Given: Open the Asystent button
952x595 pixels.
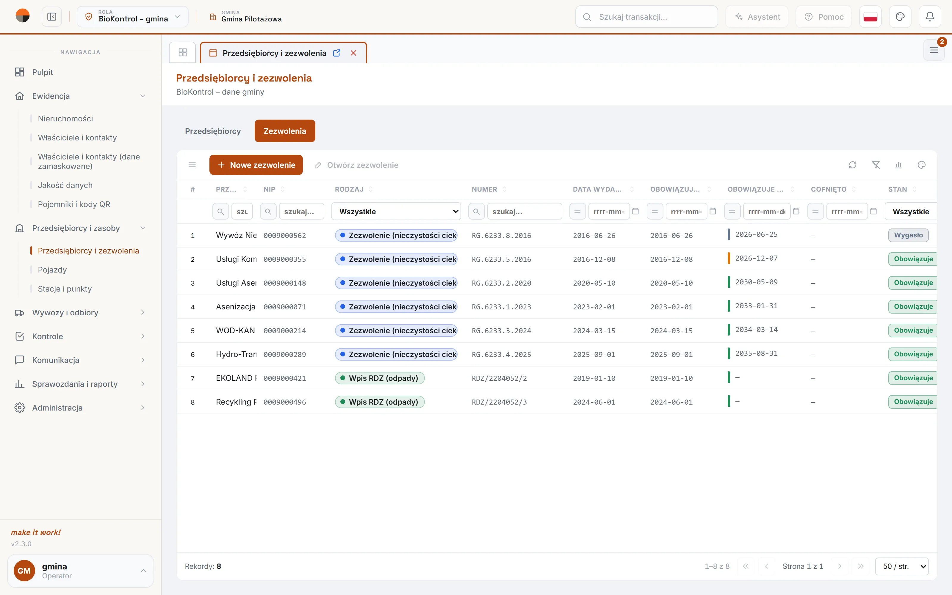Looking at the screenshot, I should tap(757, 17).
